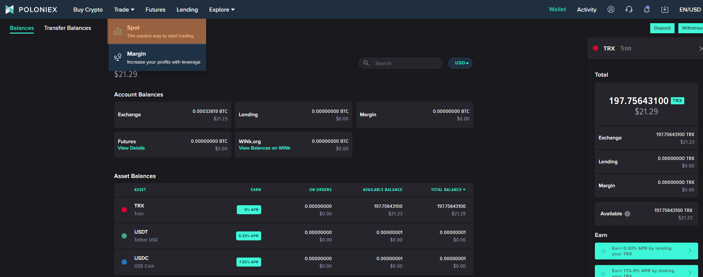This screenshot has height=277, width=703.
Task: Click the USDC 7.35% APR button
Action: pyautogui.click(x=249, y=262)
